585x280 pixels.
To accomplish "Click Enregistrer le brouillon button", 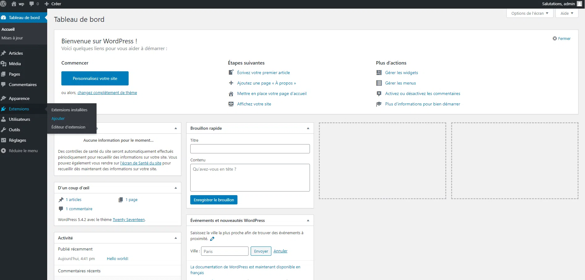I will (214, 200).
